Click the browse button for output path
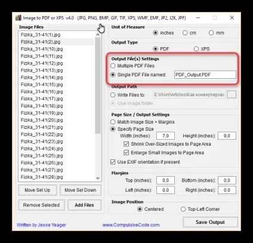The width and height of the screenshot is (253, 243). point(232,95)
